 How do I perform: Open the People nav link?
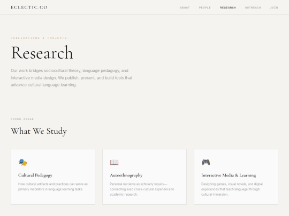coord(205,7)
